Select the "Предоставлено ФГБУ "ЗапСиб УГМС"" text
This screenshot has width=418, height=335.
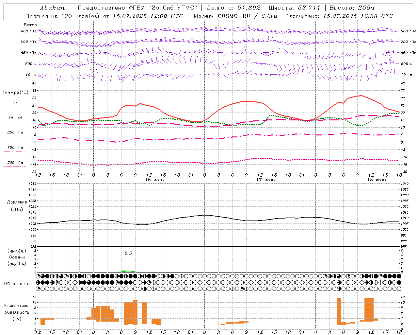click(x=137, y=8)
